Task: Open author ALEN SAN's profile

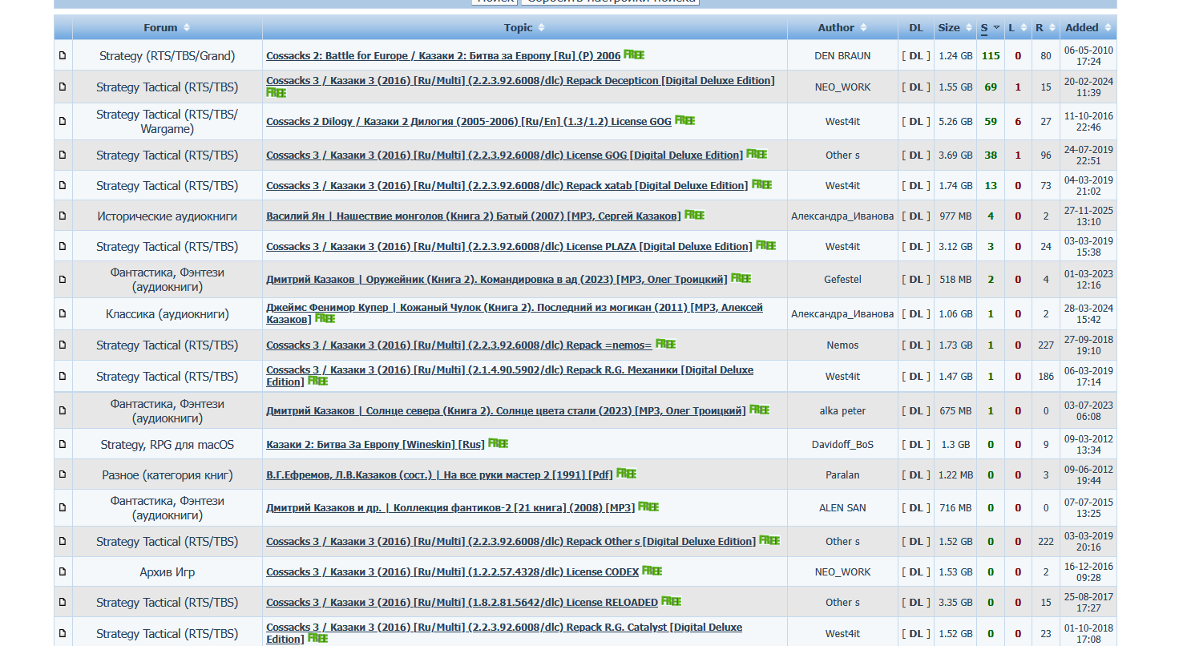Action: click(x=842, y=508)
